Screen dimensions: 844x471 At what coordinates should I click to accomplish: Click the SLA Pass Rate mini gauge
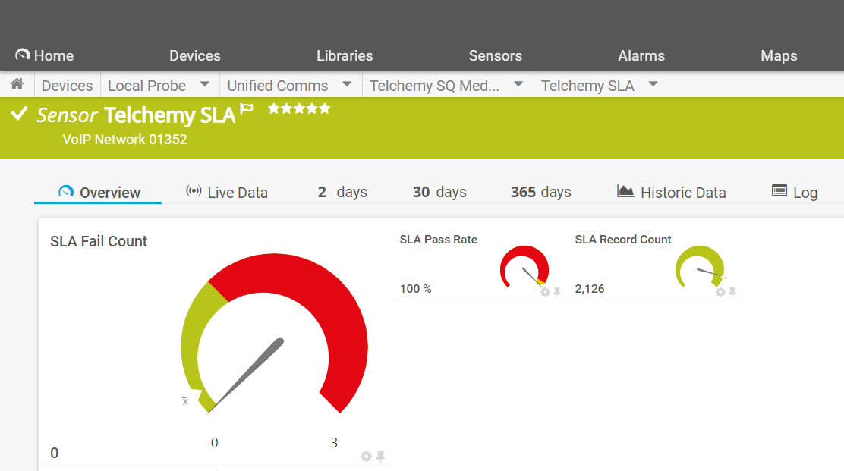524,267
